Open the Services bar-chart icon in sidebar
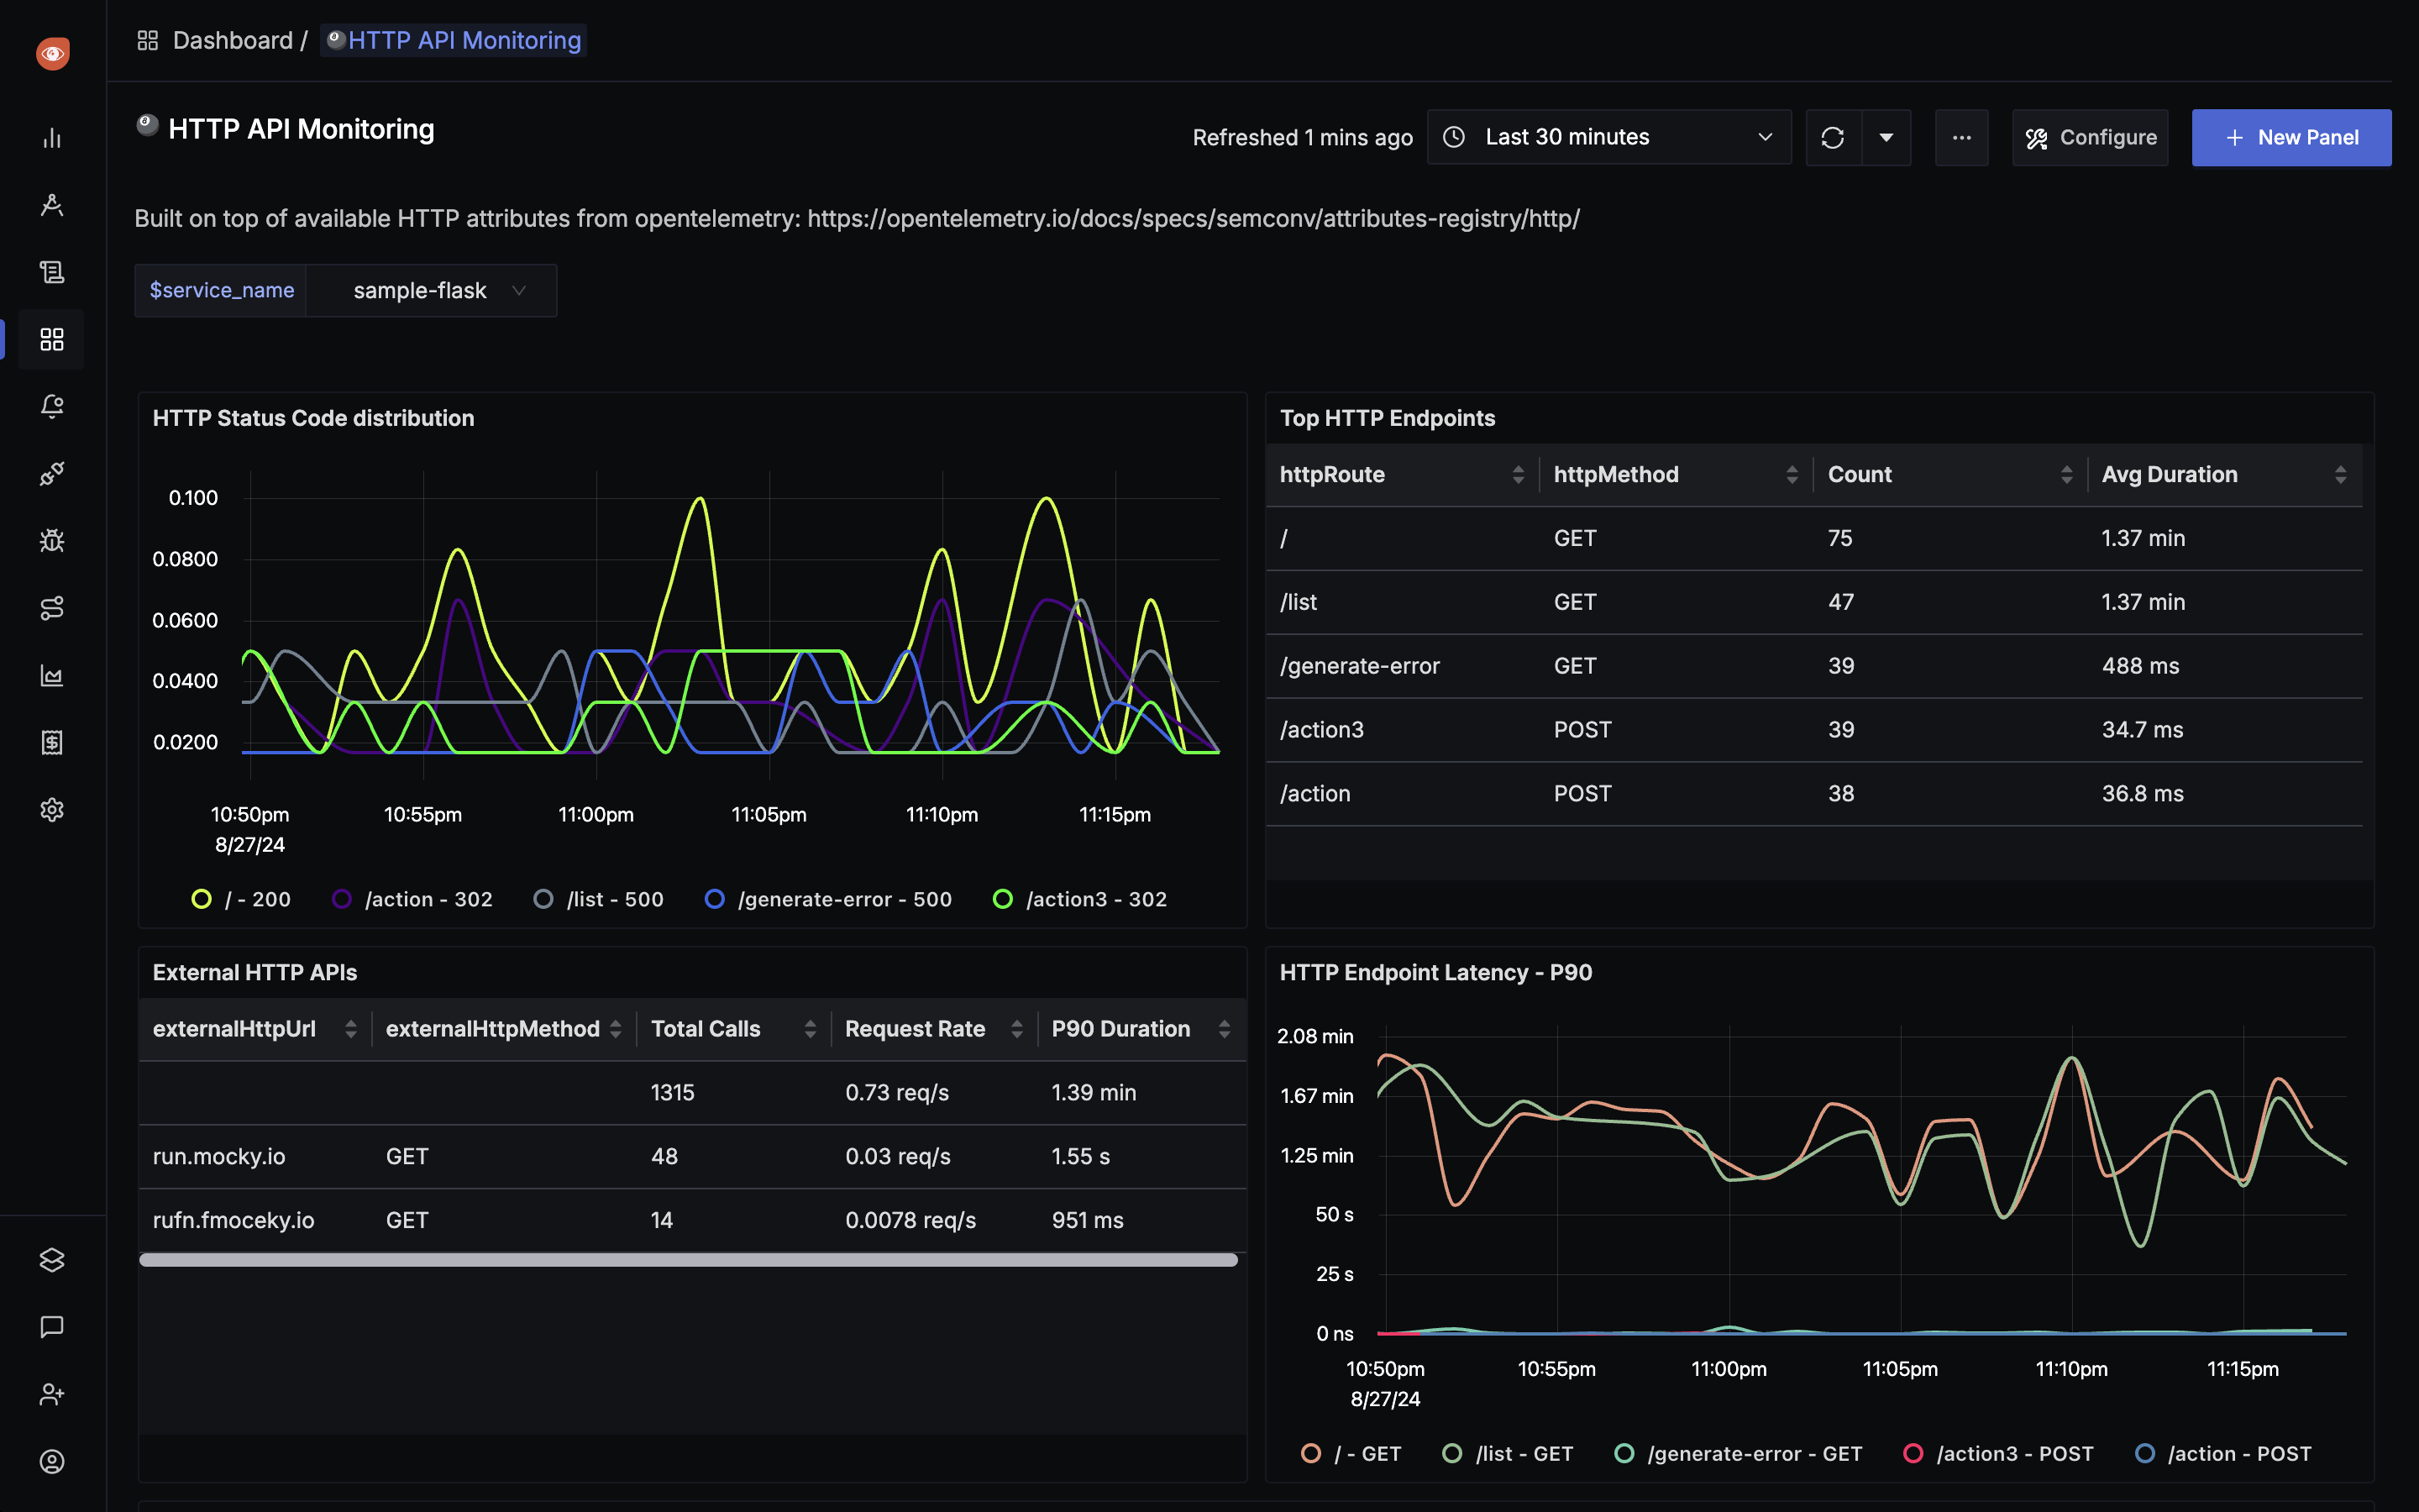The height and width of the screenshot is (1512, 2419). coord(52,138)
